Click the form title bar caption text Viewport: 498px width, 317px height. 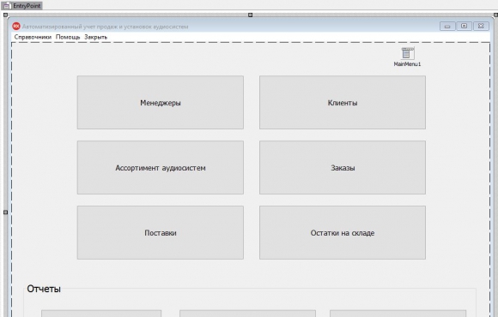pyautogui.click(x=105, y=27)
